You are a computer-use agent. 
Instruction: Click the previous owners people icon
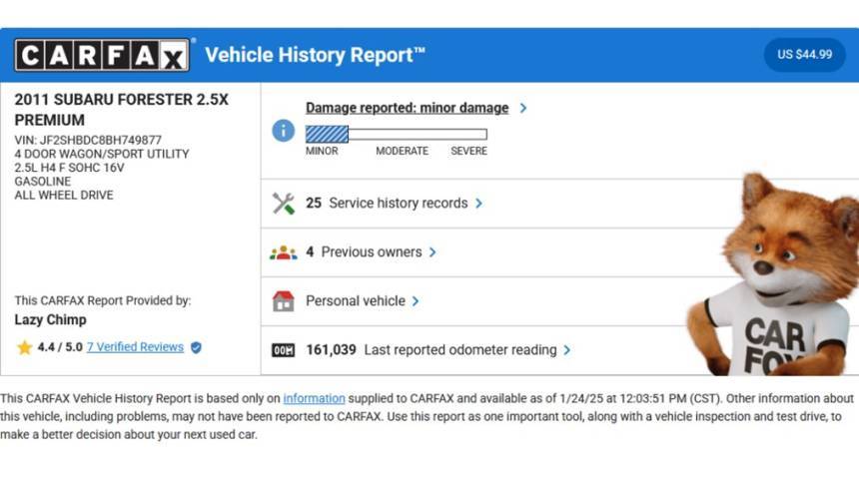click(284, 252)
